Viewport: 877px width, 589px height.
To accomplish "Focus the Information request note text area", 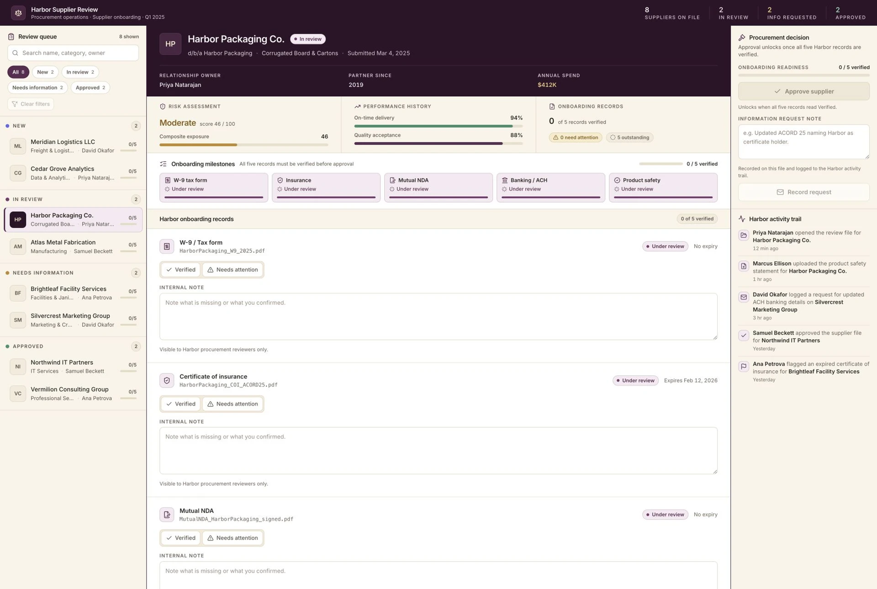I will pos(803,142).
